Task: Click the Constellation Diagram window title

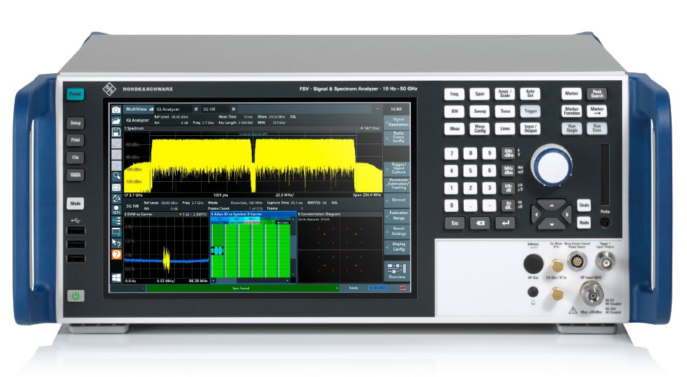Action: click(x=319, y=214)
